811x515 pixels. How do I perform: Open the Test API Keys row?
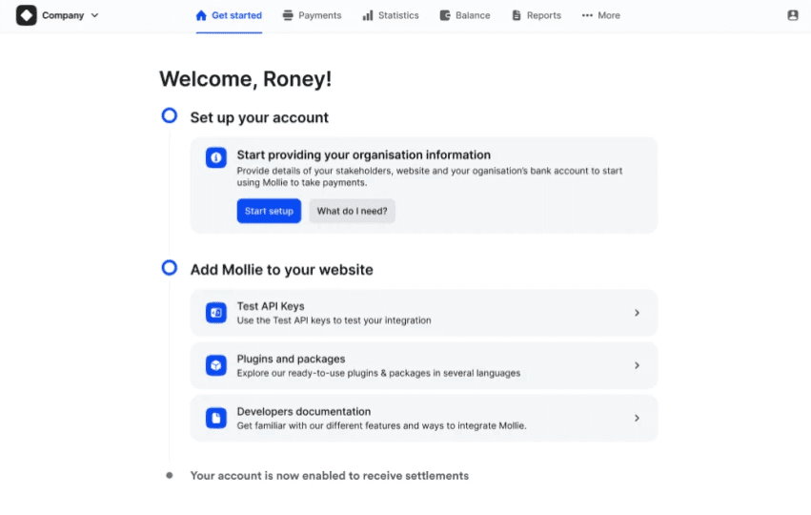click(x=423, y=313)
